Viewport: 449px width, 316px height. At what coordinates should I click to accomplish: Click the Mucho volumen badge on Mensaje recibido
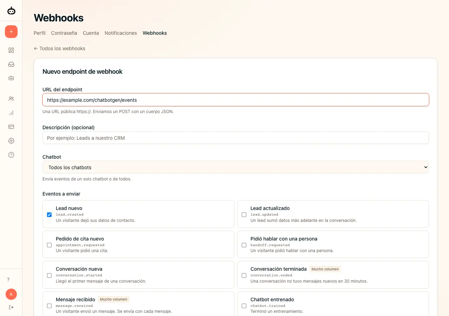pos(114,299)
